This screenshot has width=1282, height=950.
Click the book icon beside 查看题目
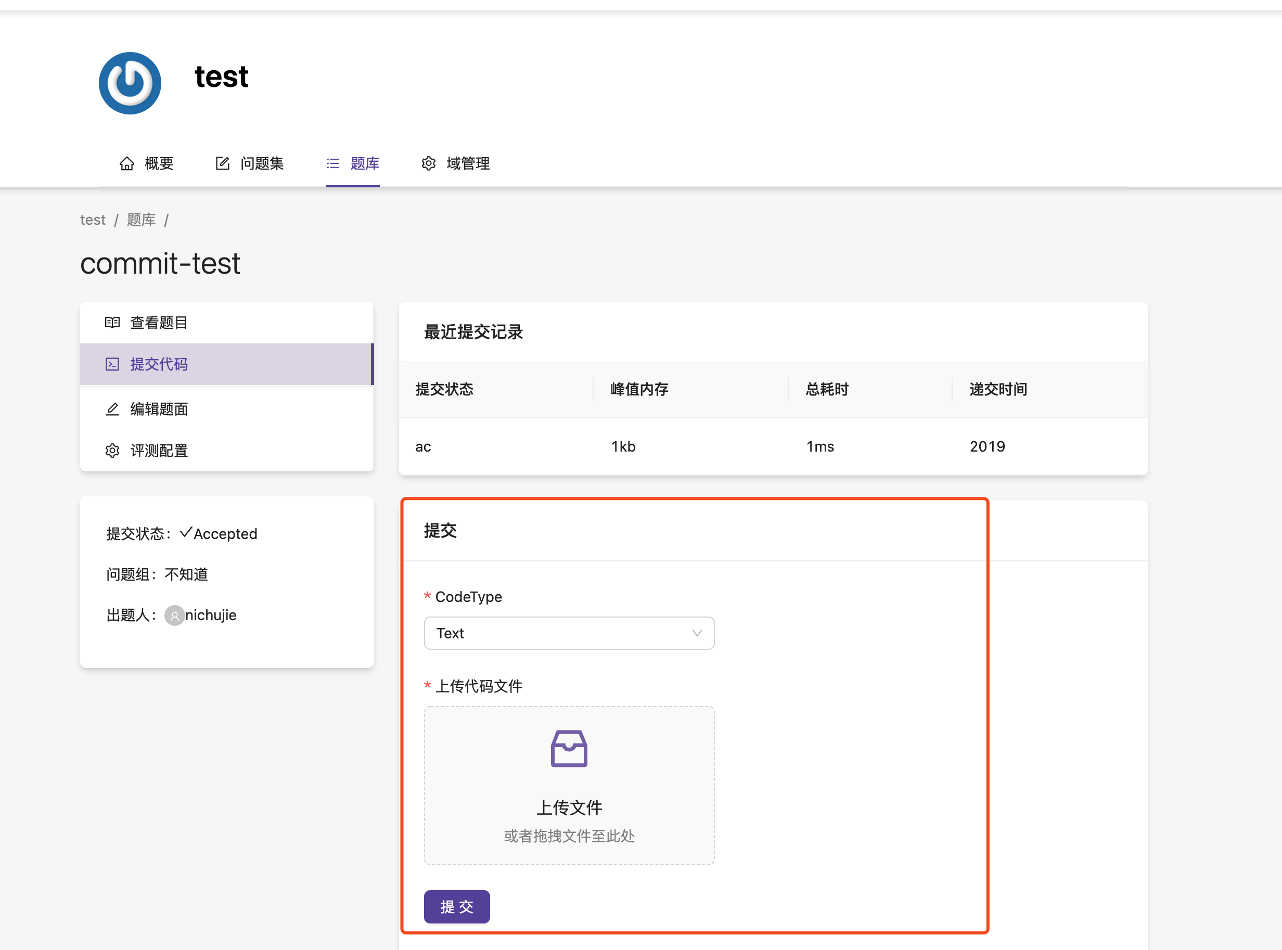[113, 322]
